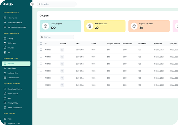Click the Min Amount column header
This screenshot has height=125, width=178.
(x=128, y=44)
